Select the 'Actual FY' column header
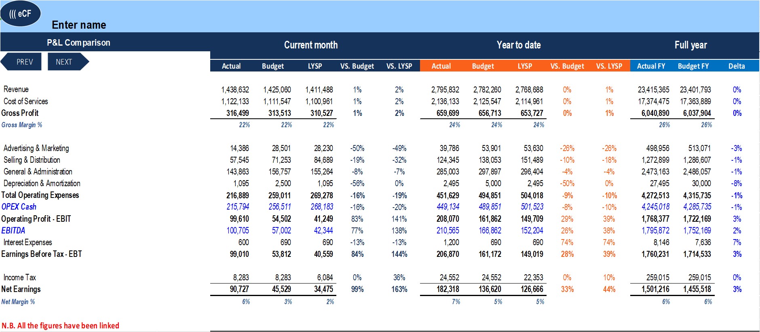The height and width of the screenshot is (332, 760). pyautogui.click(x=651, y=66)
